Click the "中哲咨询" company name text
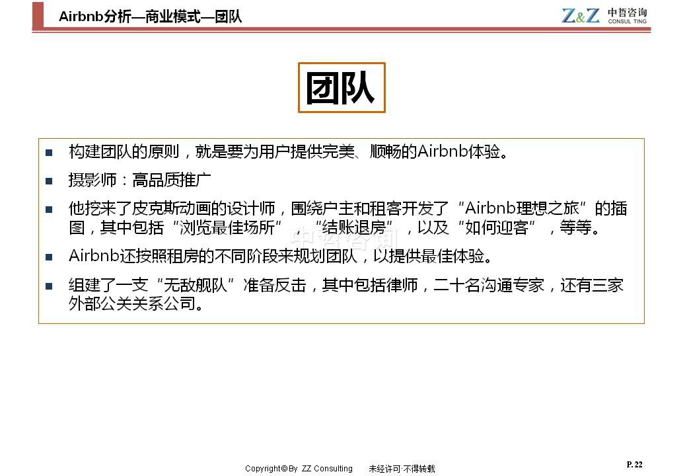Viewport: 687px width, 476px height. tap(627, 13)
